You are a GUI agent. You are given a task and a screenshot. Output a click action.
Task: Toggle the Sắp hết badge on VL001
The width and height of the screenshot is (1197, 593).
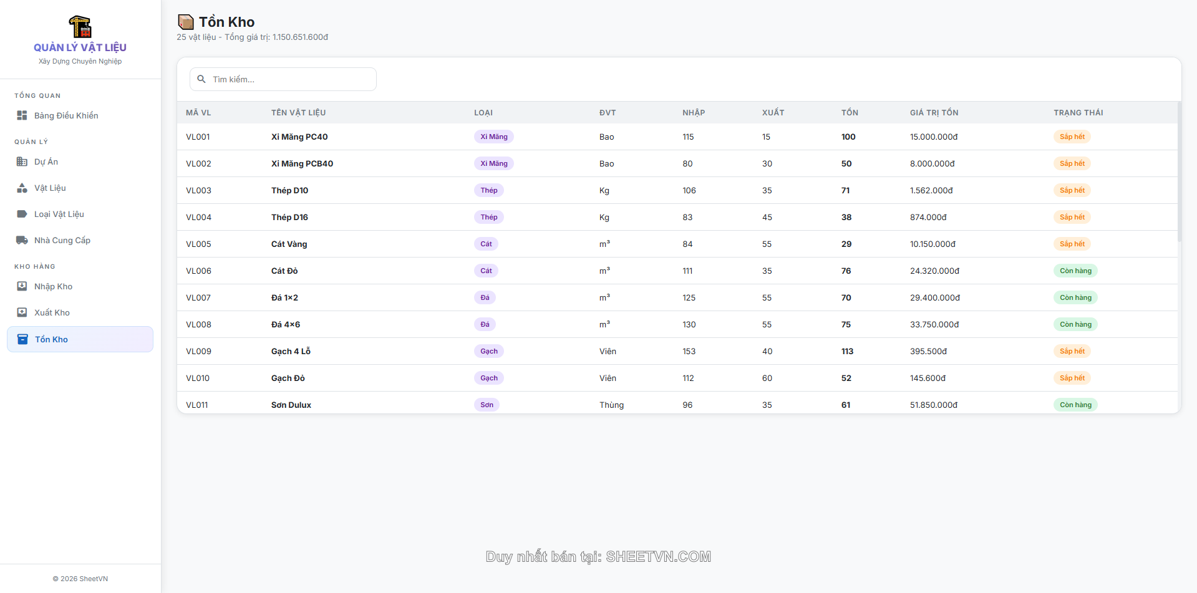tap(1072, 137)
